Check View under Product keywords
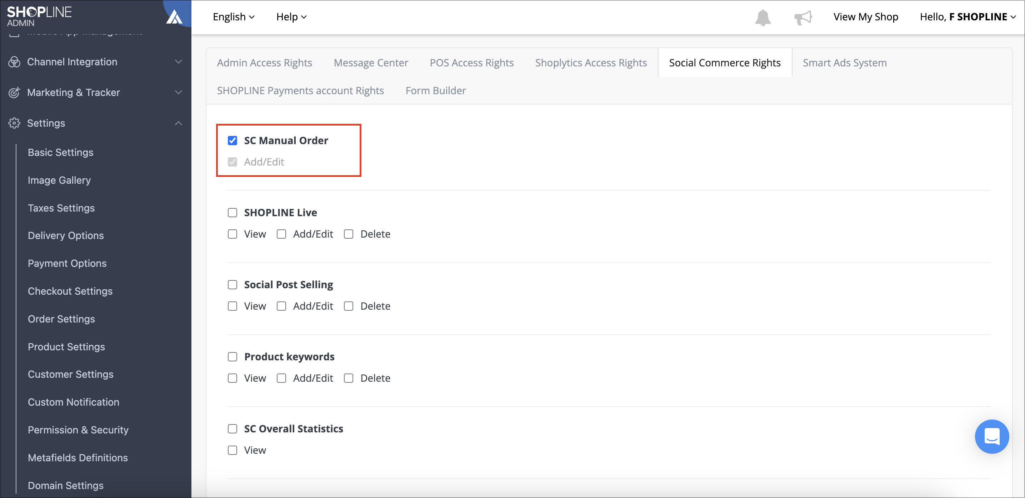The image size is (1025, 498). pos(232,378)
